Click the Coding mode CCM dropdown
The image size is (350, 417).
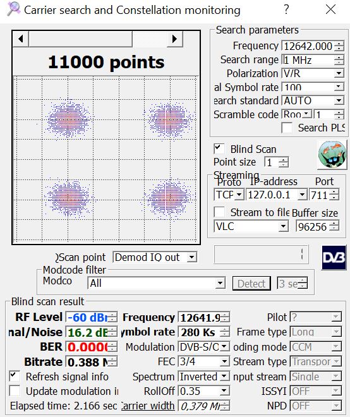tap(316, 347)
